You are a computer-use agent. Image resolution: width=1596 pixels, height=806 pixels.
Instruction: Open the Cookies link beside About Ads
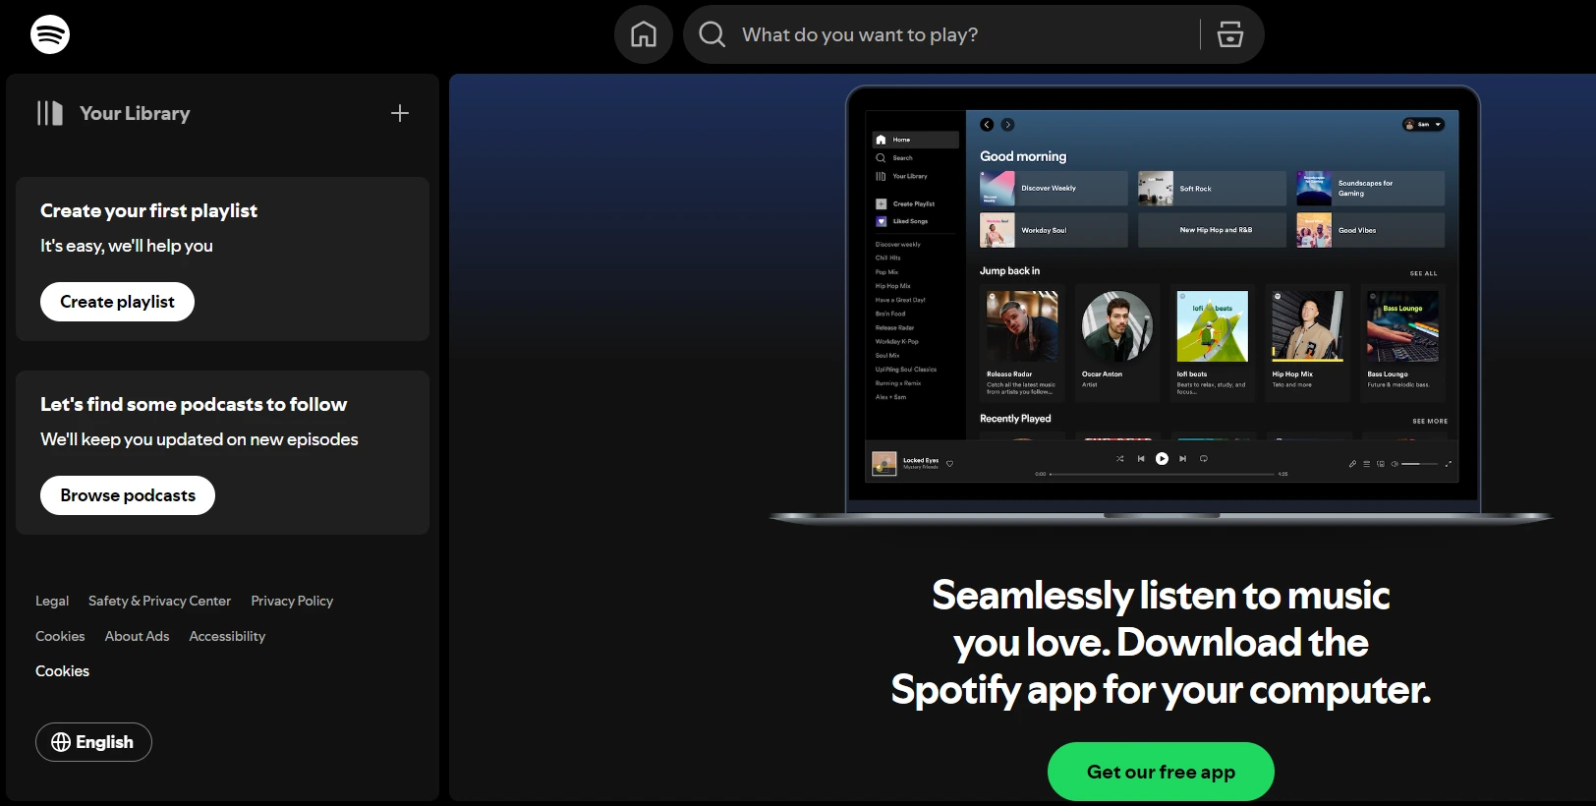(60, 636)
